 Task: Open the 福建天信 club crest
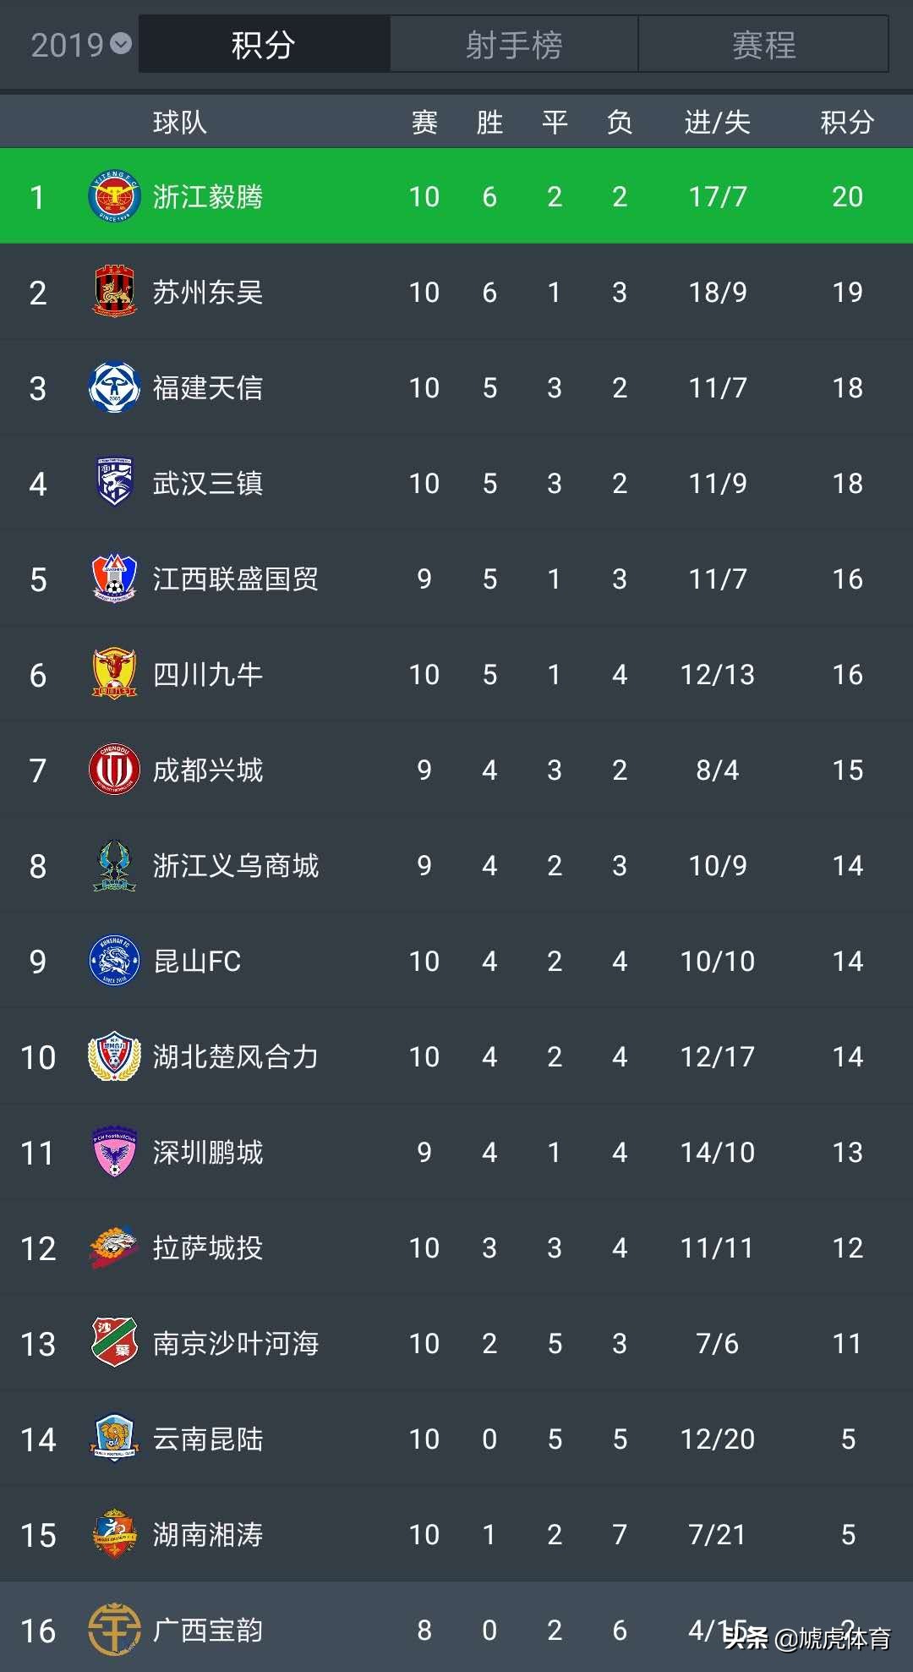click(114, 387)
